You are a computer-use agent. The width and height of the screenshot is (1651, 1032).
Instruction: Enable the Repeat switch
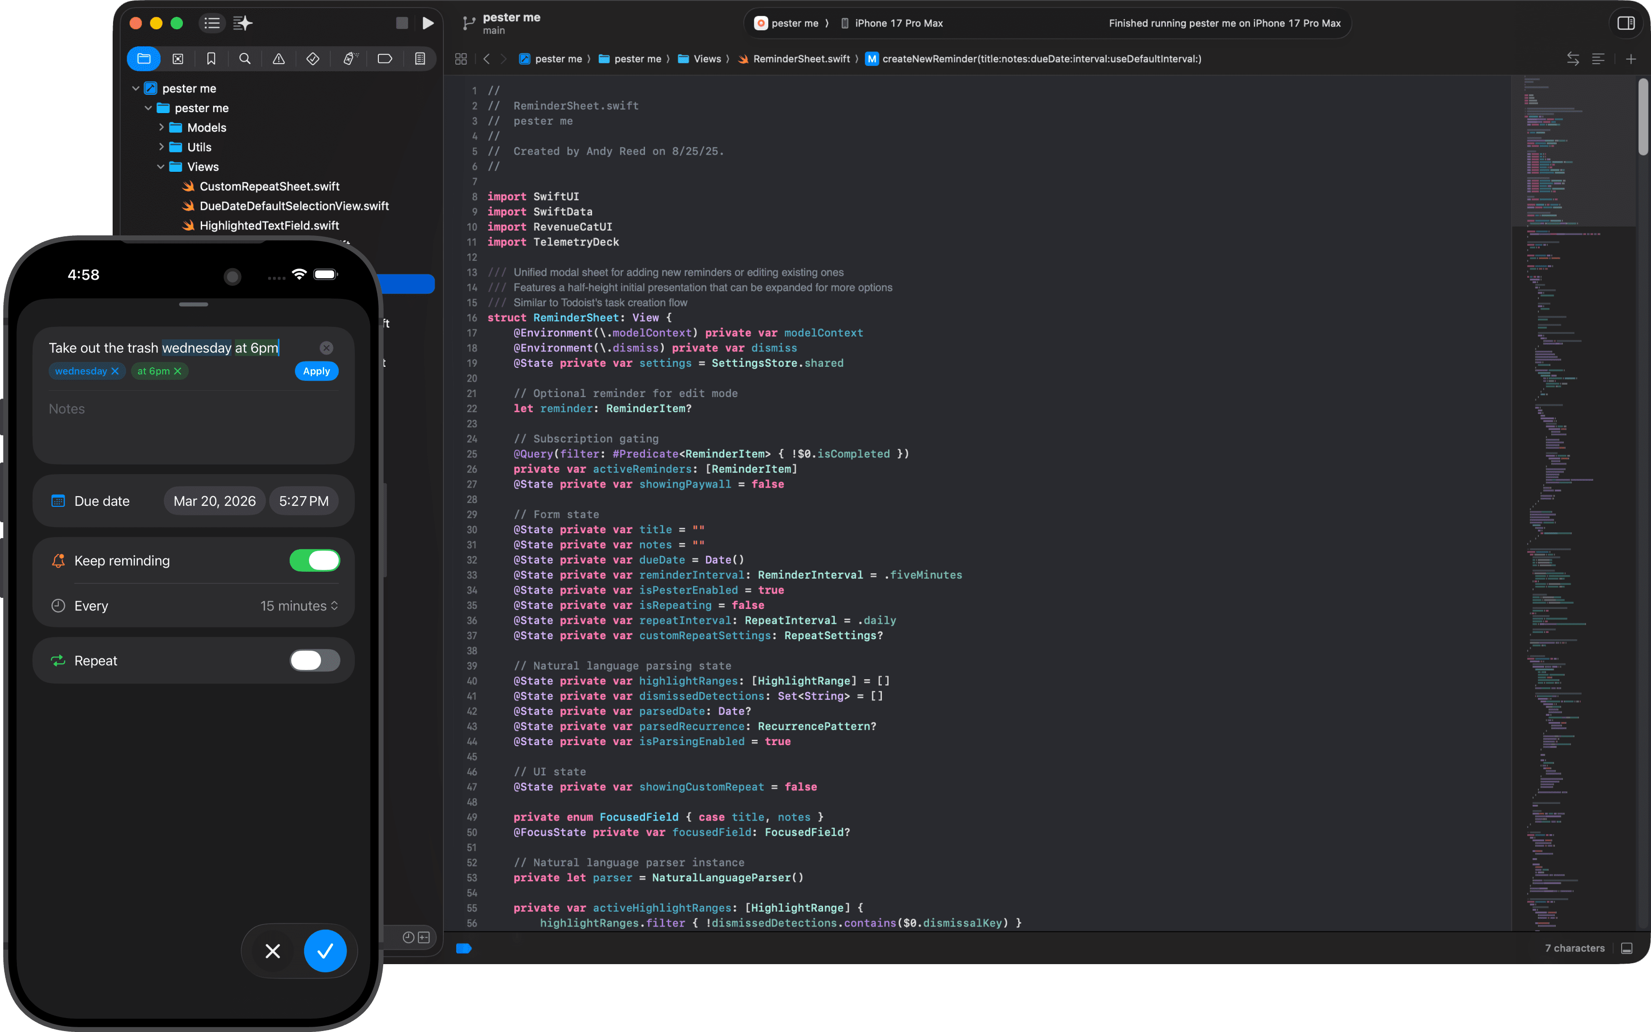coord(314,660)
